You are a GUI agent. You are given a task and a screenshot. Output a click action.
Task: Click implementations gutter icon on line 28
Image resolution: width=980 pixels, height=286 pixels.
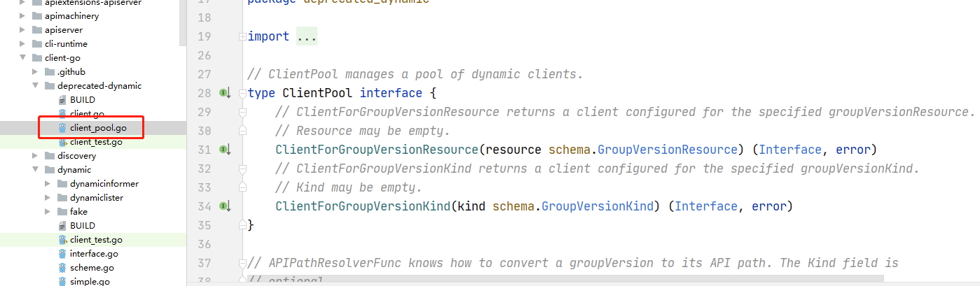225,93
